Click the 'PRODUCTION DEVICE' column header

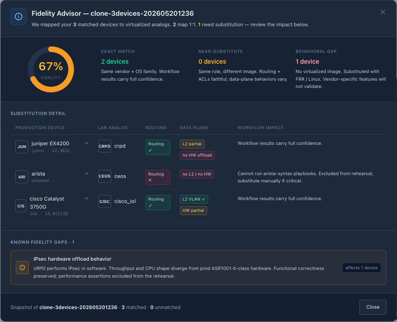click(40, 128)
